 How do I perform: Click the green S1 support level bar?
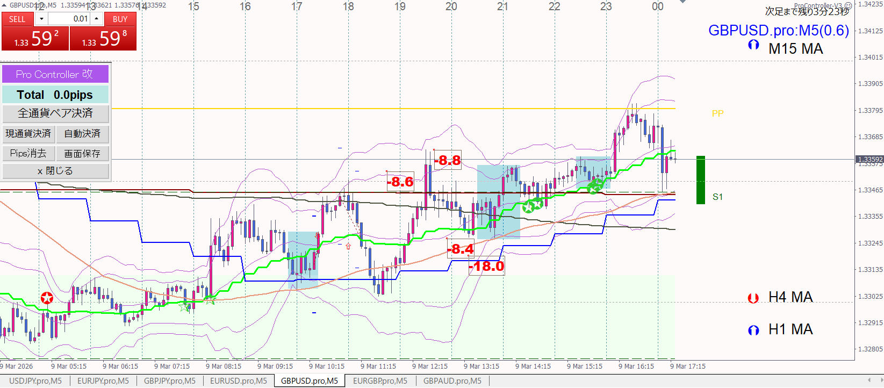point(700,180)
